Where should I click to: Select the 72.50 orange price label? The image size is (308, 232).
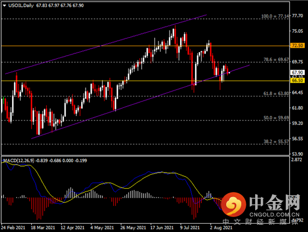[x=297, y=46]
